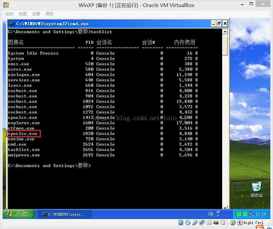Click the cmd scrollbar up arrow
Screen dimensions: 273x229
(225, 31)
